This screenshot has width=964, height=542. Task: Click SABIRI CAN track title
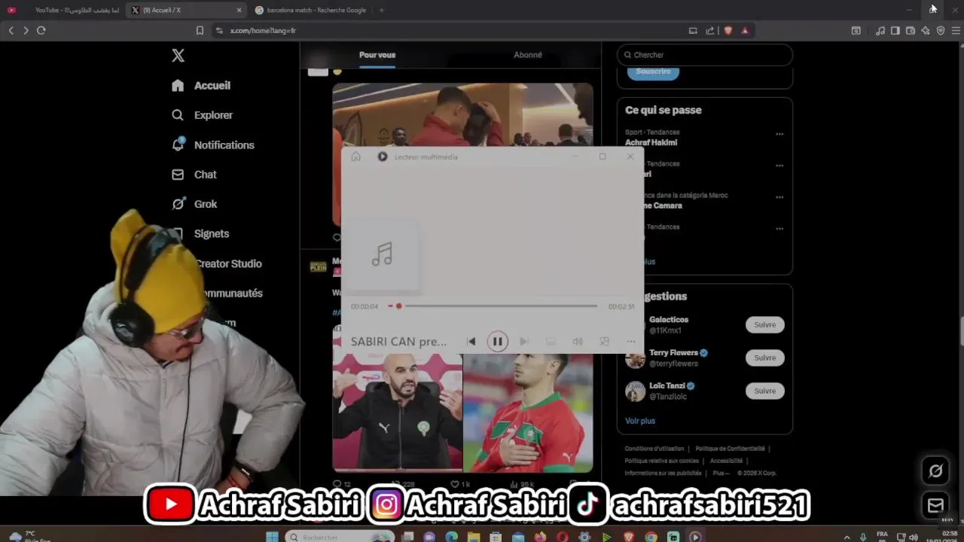(398, 342)
